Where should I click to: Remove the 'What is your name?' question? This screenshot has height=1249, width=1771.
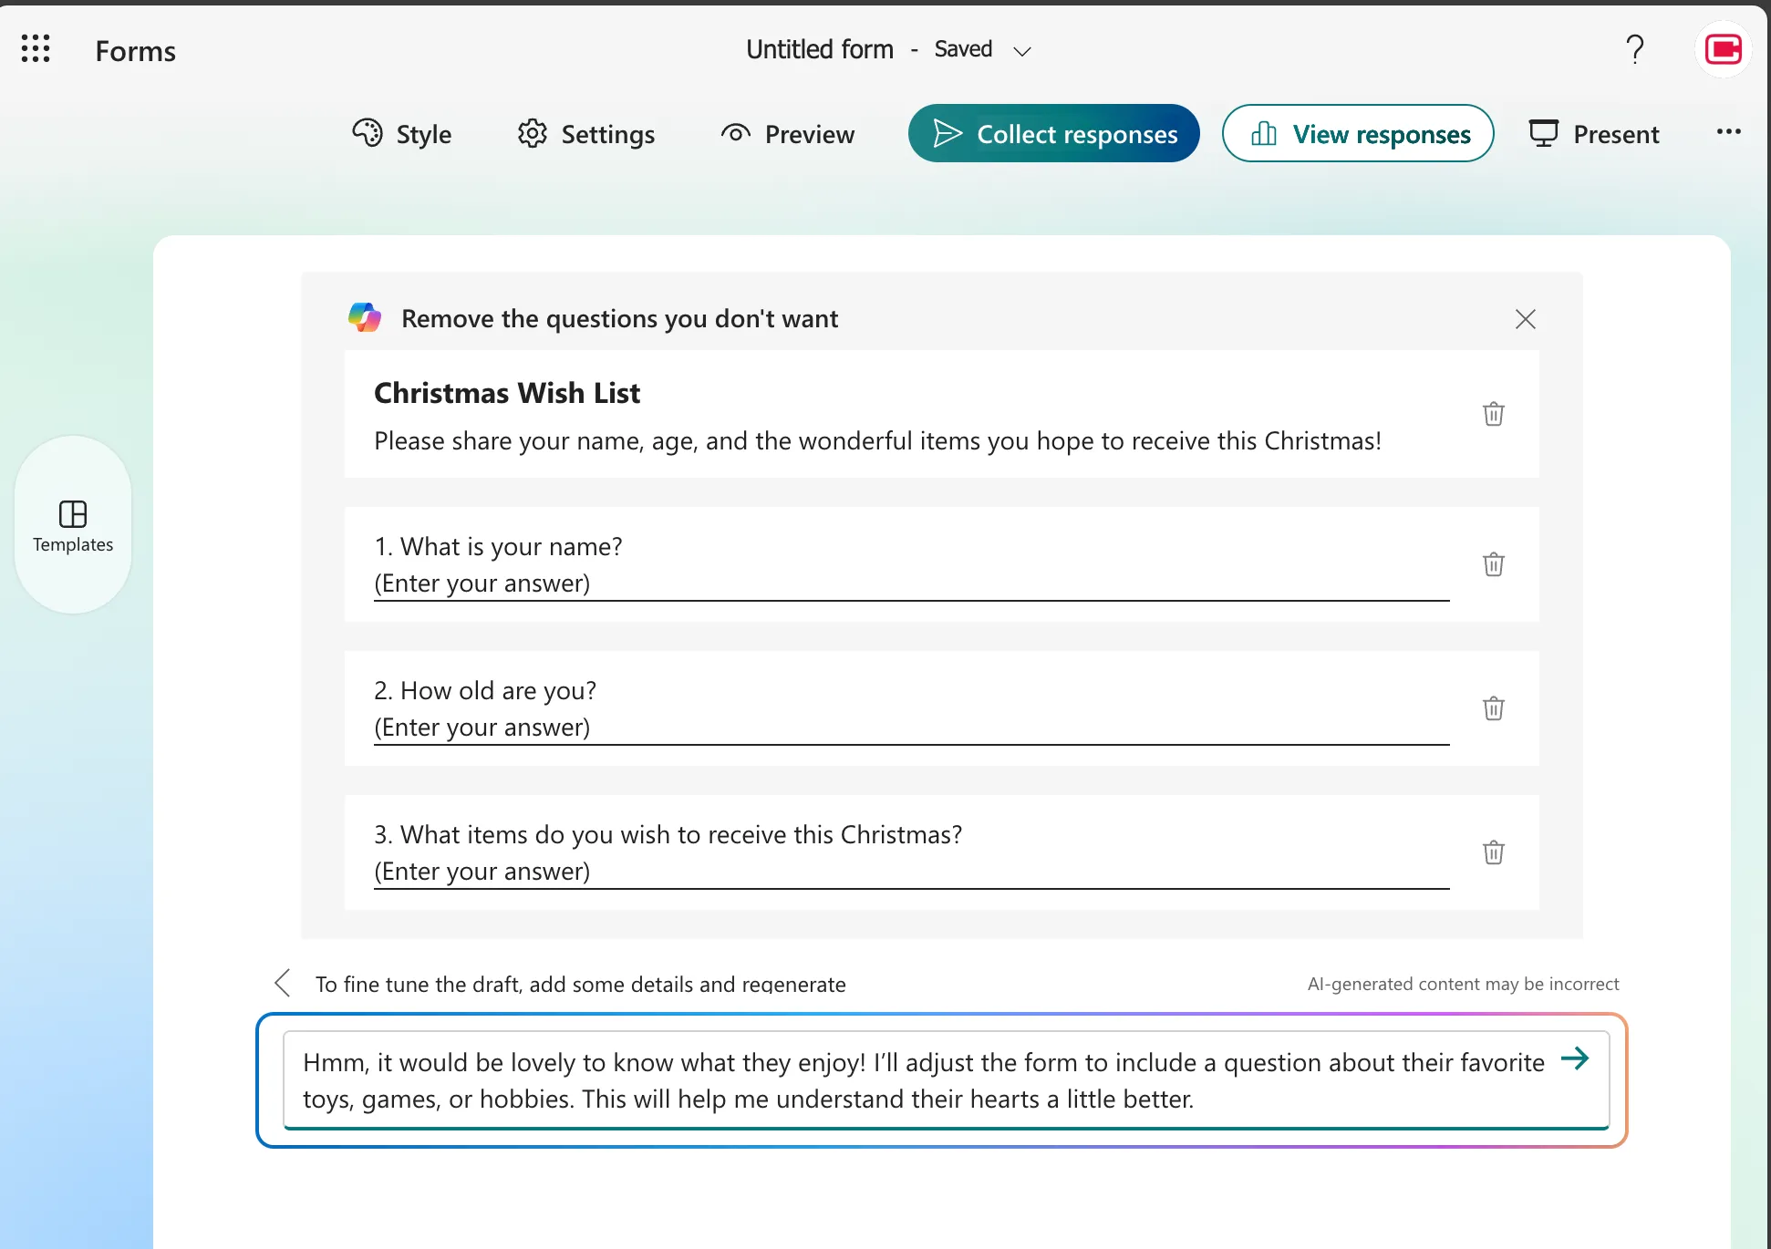click(1493, 564)
